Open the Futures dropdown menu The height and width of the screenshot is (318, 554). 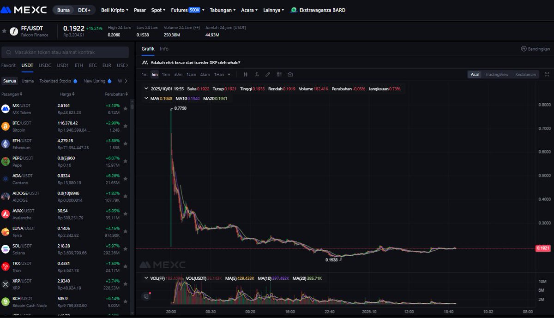(x=188, y=10)
